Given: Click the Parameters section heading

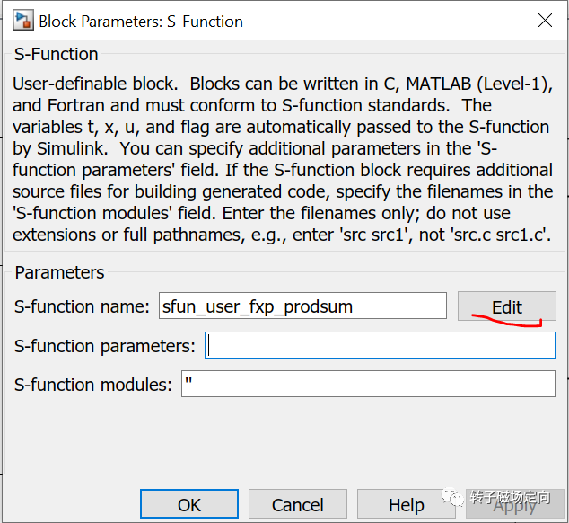Looking at the screenshot, I should coord(60,272).
